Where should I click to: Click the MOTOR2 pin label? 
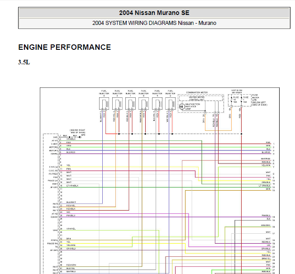[53, 147]
